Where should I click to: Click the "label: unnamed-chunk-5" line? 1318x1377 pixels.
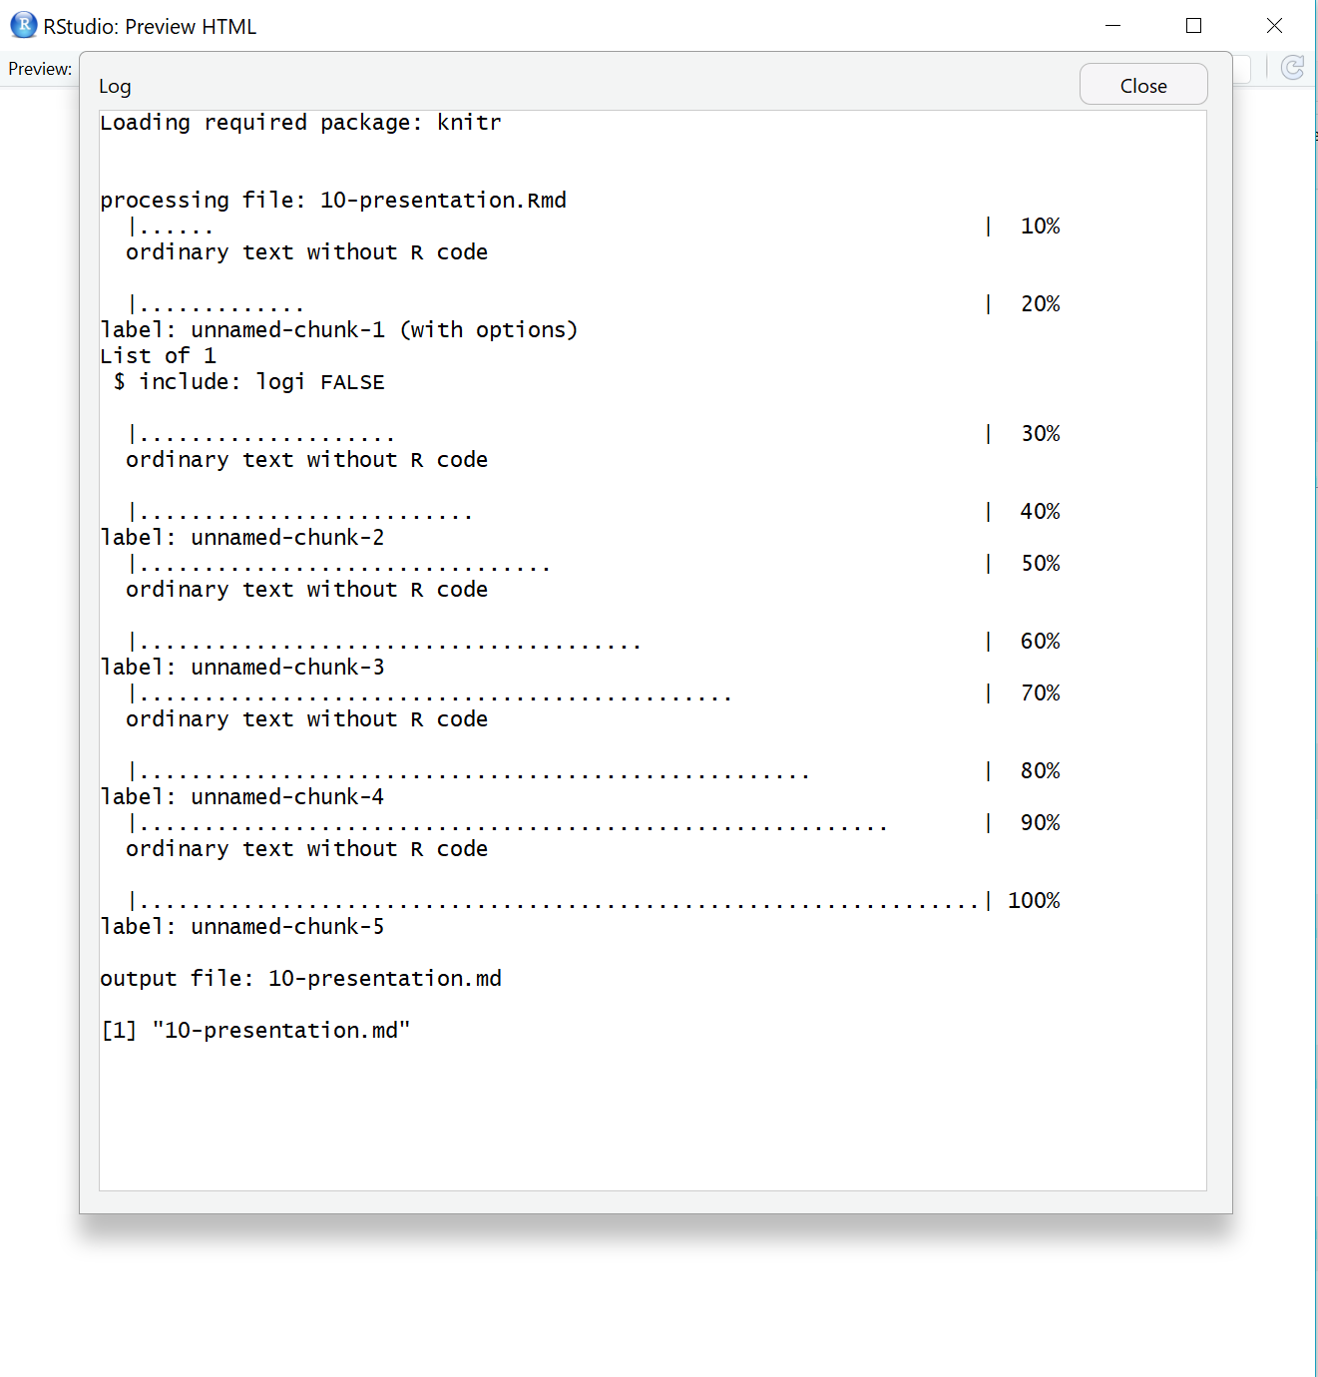point(242,926)
